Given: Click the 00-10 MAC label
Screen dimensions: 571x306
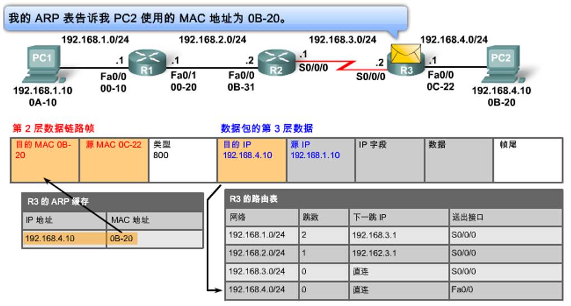Looking at the screenshot, I should [x=113, y=88].
